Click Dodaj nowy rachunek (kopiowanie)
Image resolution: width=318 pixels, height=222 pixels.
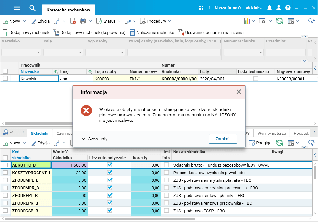click(x=89, y=32)
